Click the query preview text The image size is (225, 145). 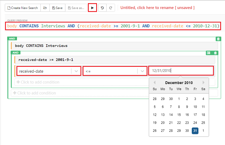coord(113,26)
